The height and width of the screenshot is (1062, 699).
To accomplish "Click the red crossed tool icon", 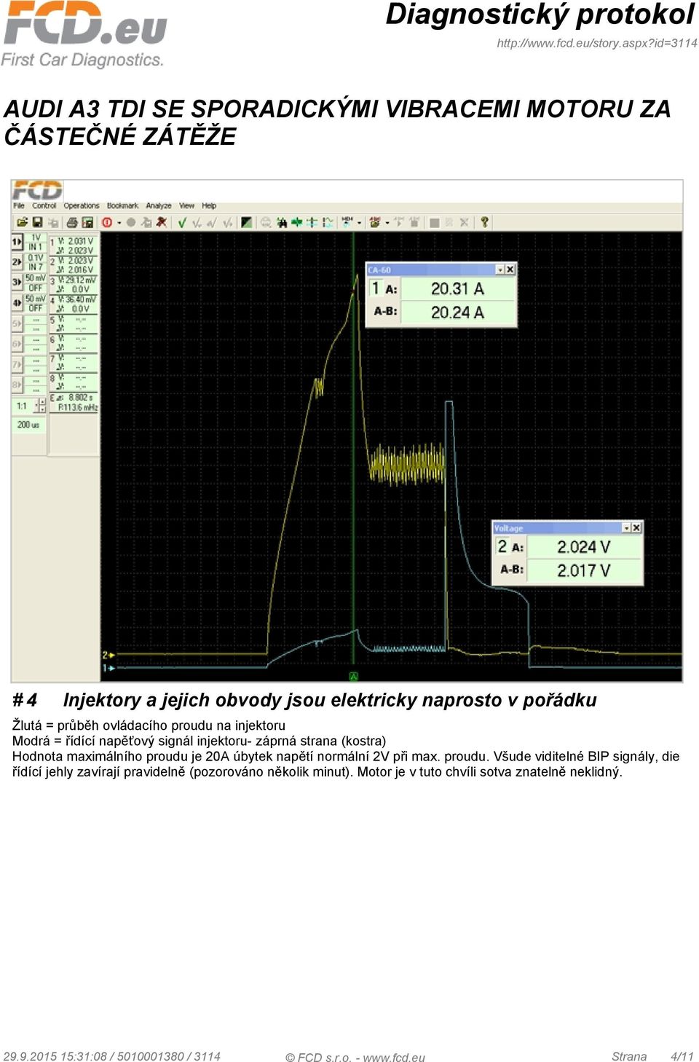I will pos(161,222).
